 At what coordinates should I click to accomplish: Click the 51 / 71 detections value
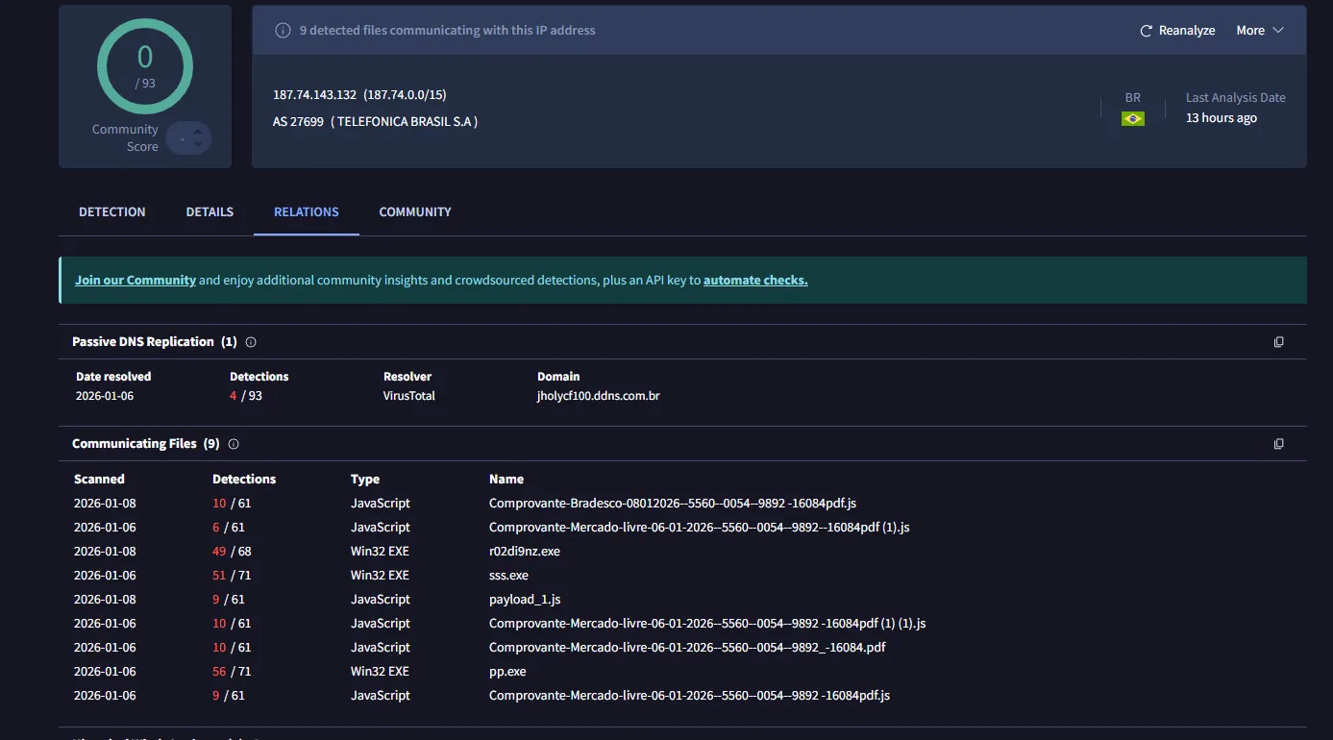(232, 576)
